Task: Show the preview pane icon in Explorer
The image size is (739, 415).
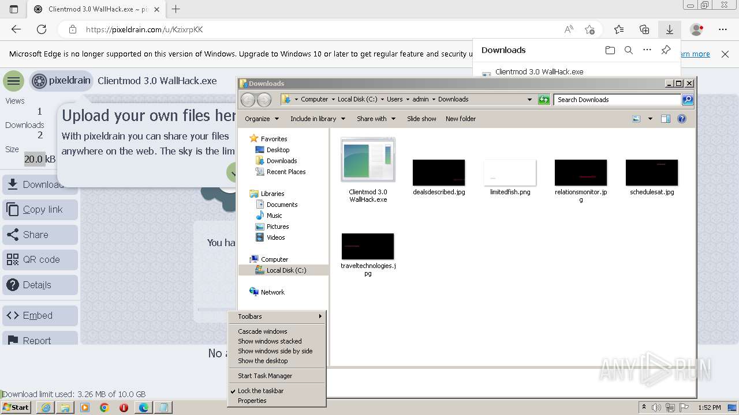Action: pos(665,119)
